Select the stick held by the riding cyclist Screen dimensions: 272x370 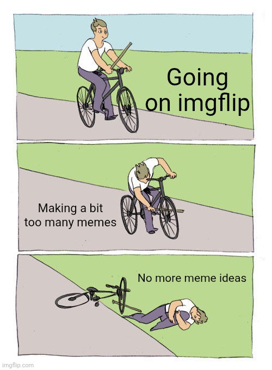121,55
